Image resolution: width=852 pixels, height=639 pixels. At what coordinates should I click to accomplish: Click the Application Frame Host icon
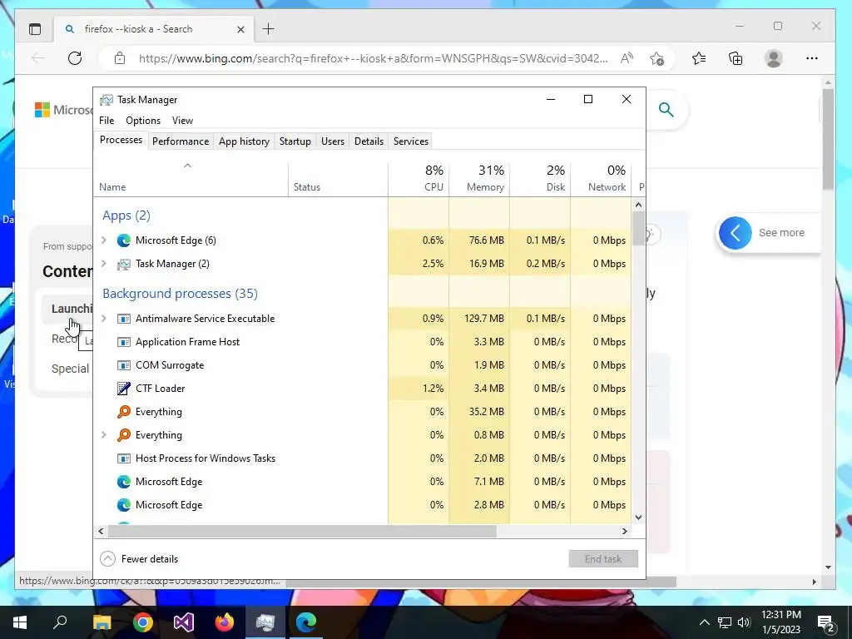124,342
